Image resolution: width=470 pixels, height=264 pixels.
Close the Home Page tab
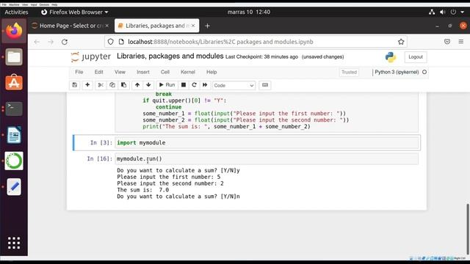[107, 26]
